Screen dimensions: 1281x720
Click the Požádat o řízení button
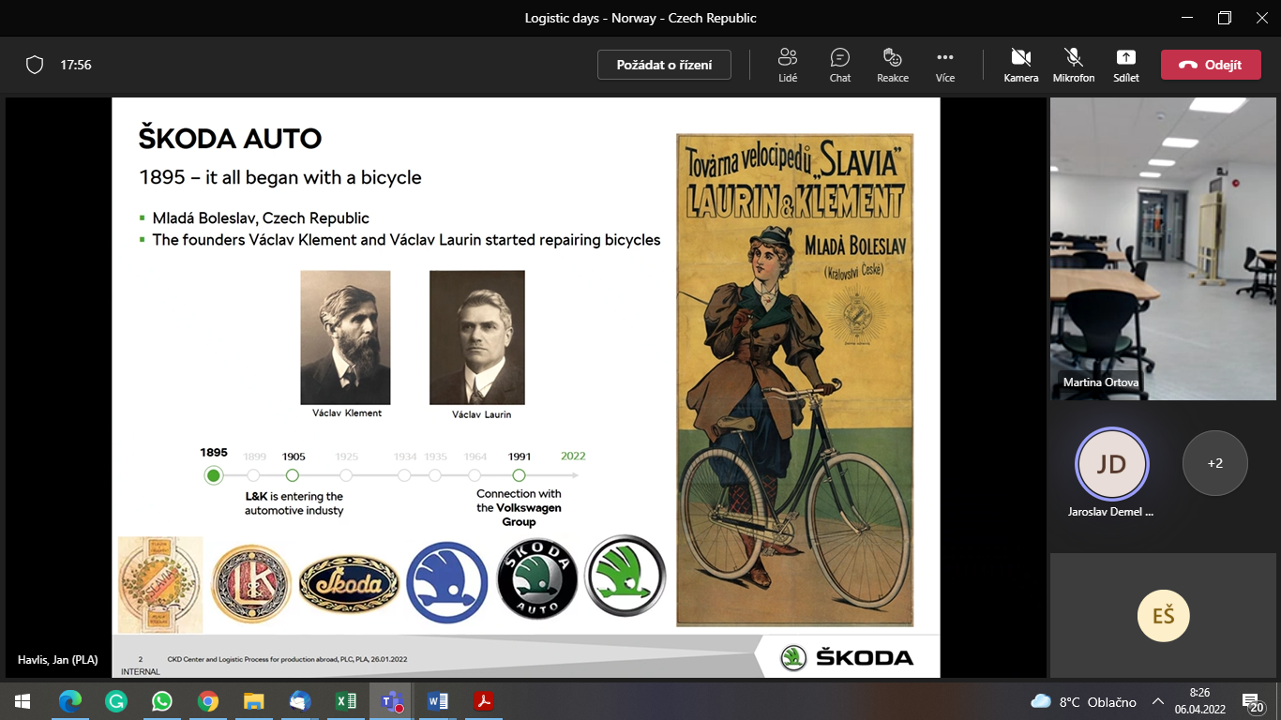coord(664,65)
